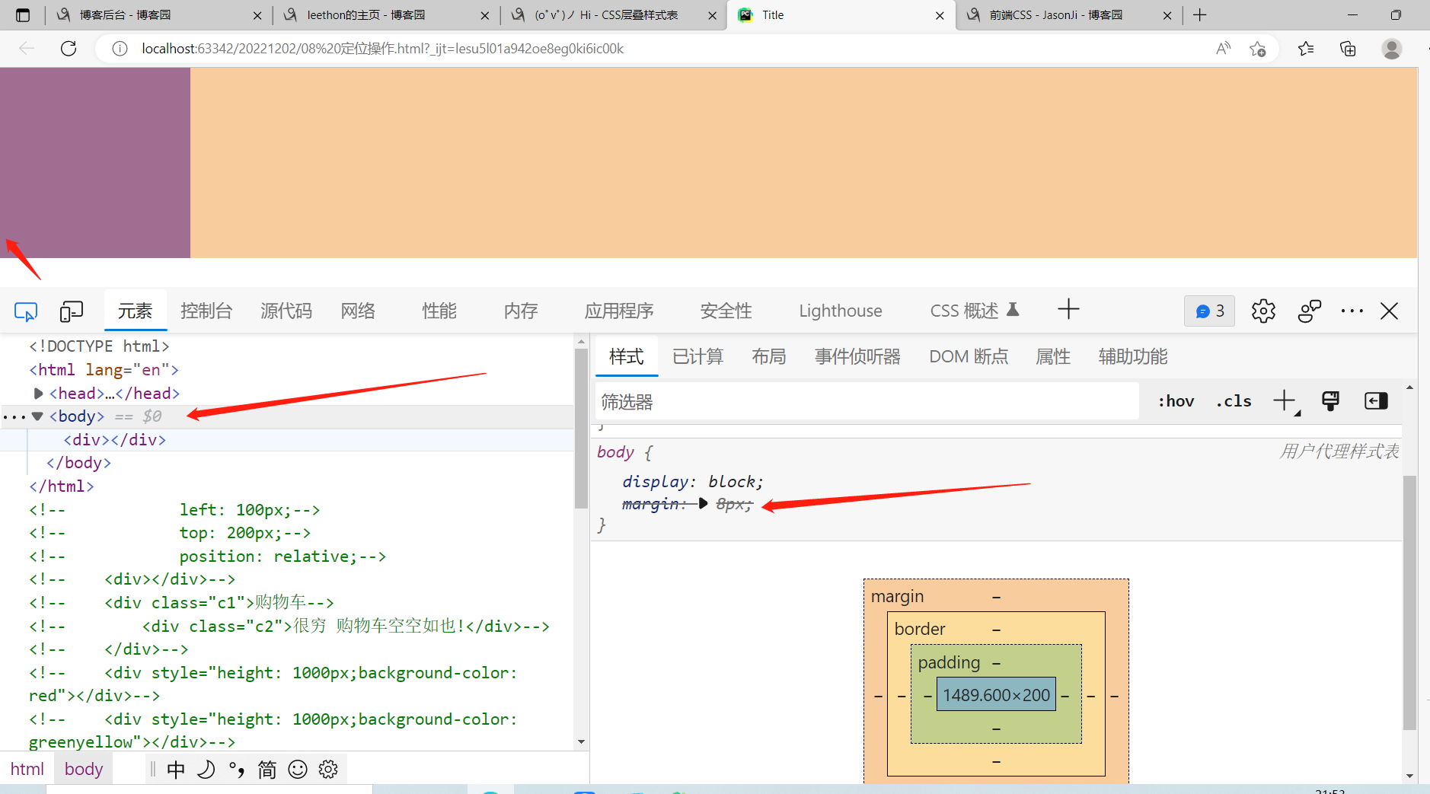This screenshot has height=794, width=1430.
Task: Switch to the leethon的主页 tab
Action: [386, 15]
